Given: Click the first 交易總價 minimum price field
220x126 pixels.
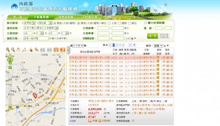Looking at the screenshot, I should (x=103, y=28).
